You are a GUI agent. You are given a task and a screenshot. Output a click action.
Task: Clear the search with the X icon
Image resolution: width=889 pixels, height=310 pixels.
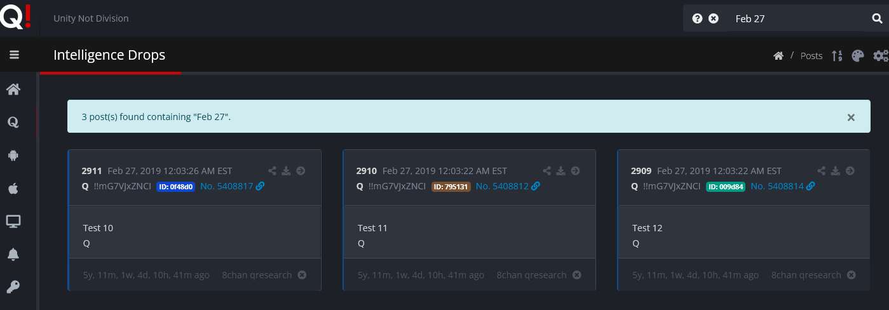click(714, 19)
